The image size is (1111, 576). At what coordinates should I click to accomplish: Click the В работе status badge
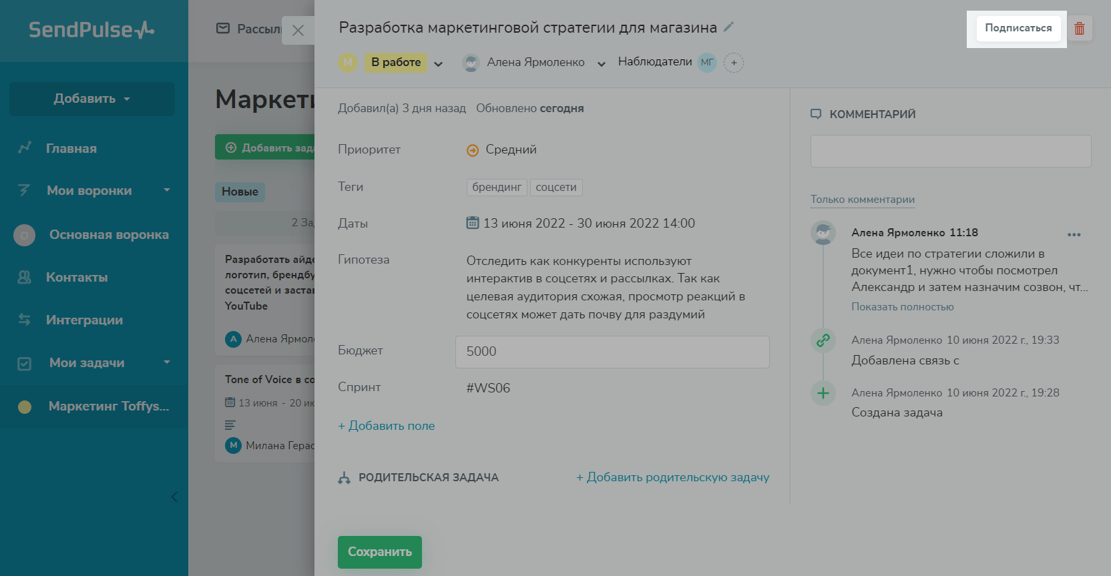point(396,63)
